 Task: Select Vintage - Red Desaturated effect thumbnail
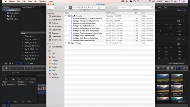click(177, 89)
